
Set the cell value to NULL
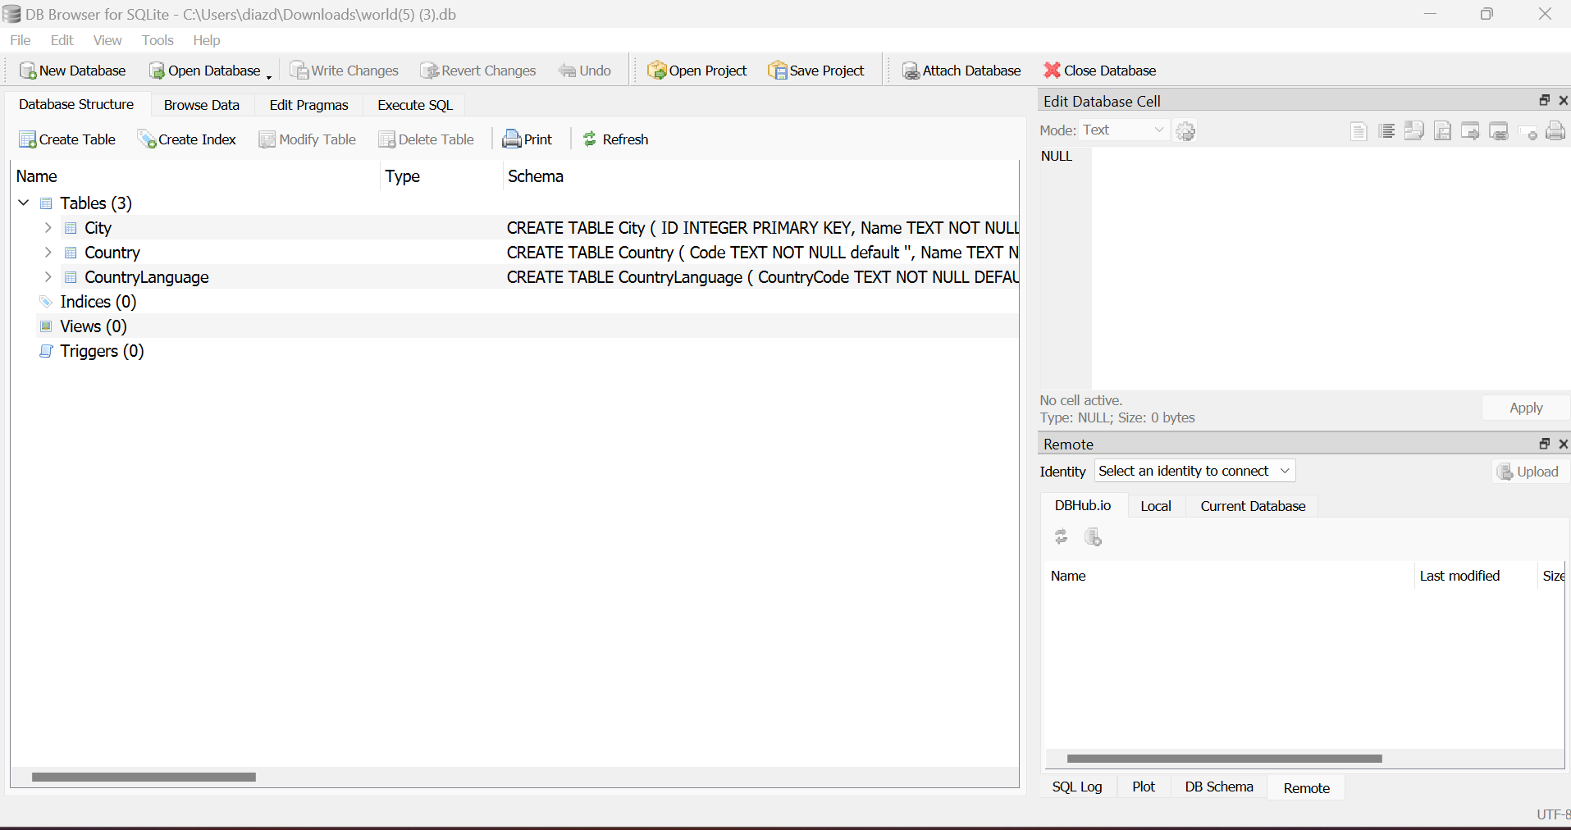[1528, 131]
